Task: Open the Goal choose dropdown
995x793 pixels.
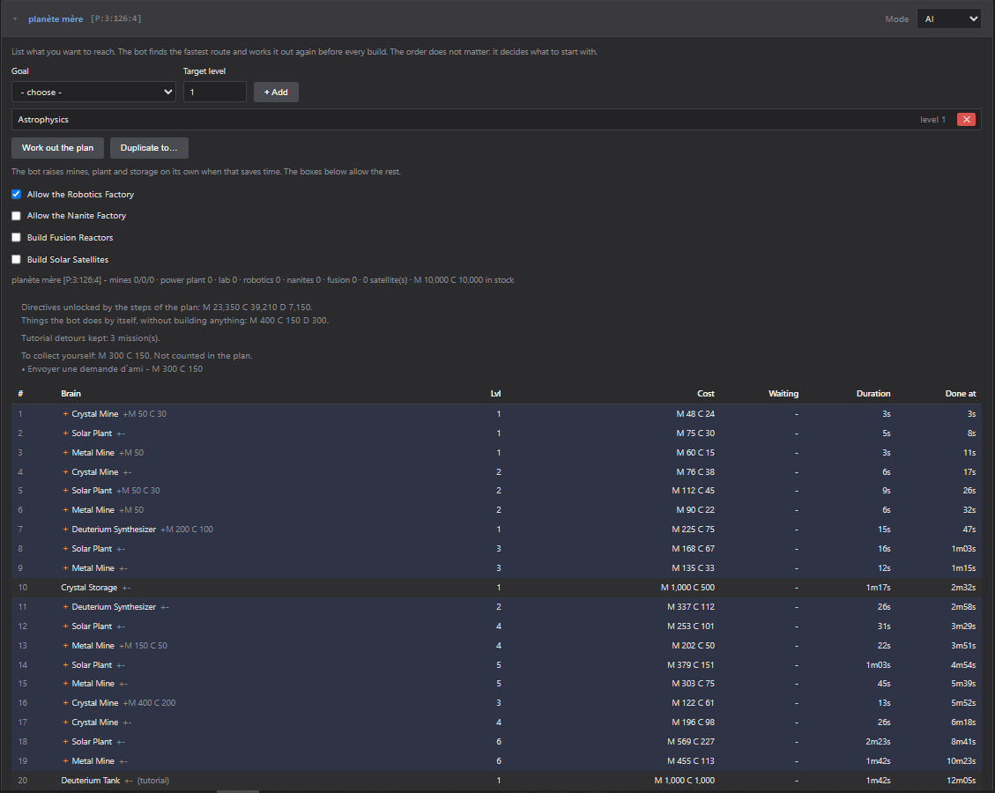Action: point(94,92)
